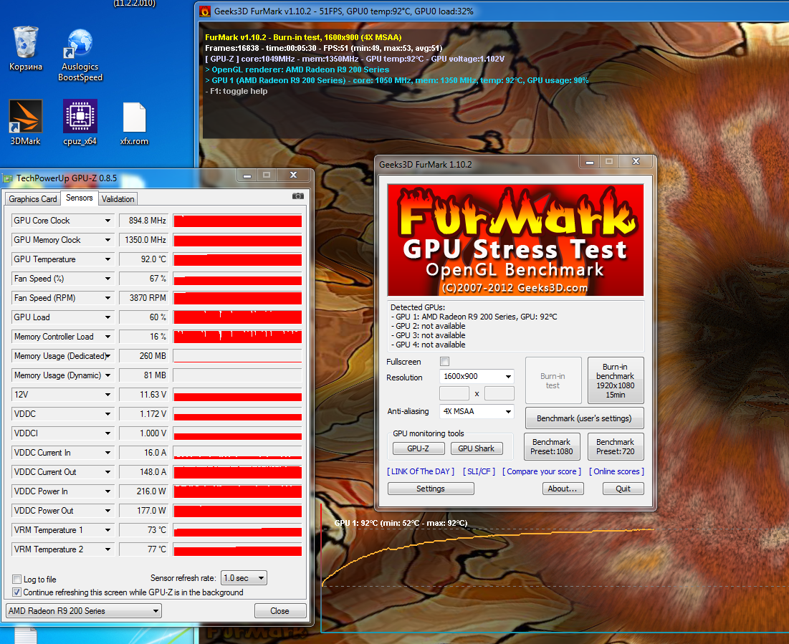Image resolution: width=789 pixels, height=644 pixels.
Task: Open the VDDC Power Out sensor dropdown
Action: pos(107,511)
